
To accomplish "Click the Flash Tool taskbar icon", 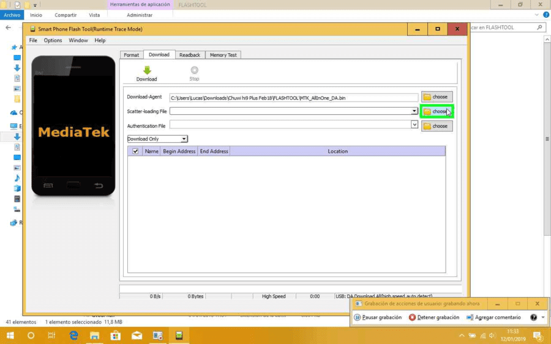I will (x=179, y=335).
